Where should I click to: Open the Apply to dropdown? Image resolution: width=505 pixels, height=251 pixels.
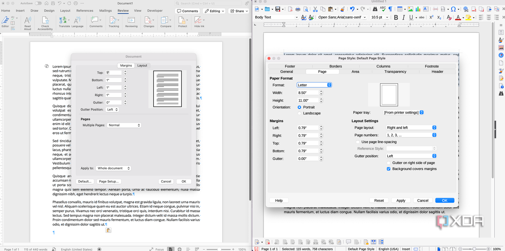[113, 168]
